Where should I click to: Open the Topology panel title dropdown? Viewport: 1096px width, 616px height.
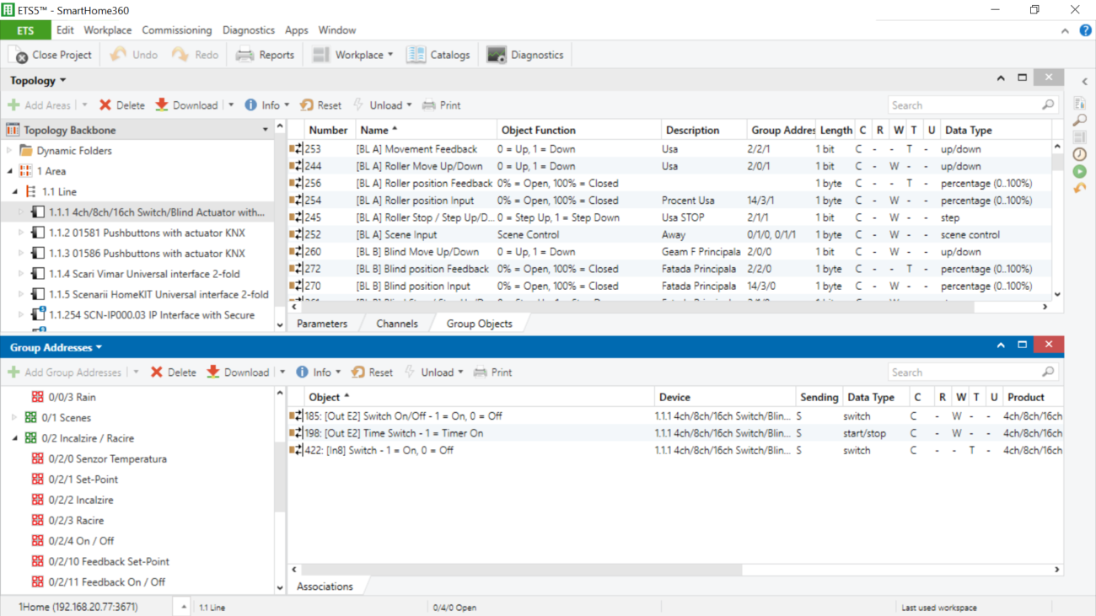pyautogui.click(x=38, y=81)
